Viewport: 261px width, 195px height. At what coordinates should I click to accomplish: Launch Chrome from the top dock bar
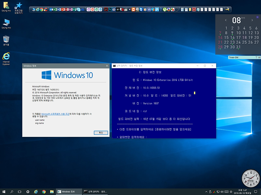[x=41, y=9]
